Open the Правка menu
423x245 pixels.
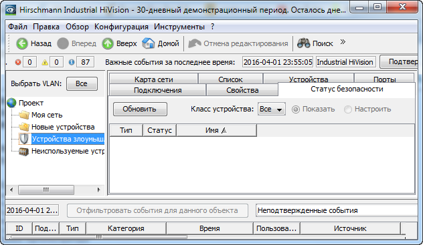tap(46, 27)
